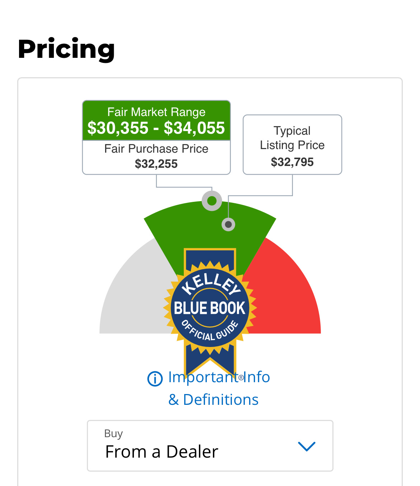Click the registered trademark symbol
Screen dimensions: 420x486
coord(241,378)
